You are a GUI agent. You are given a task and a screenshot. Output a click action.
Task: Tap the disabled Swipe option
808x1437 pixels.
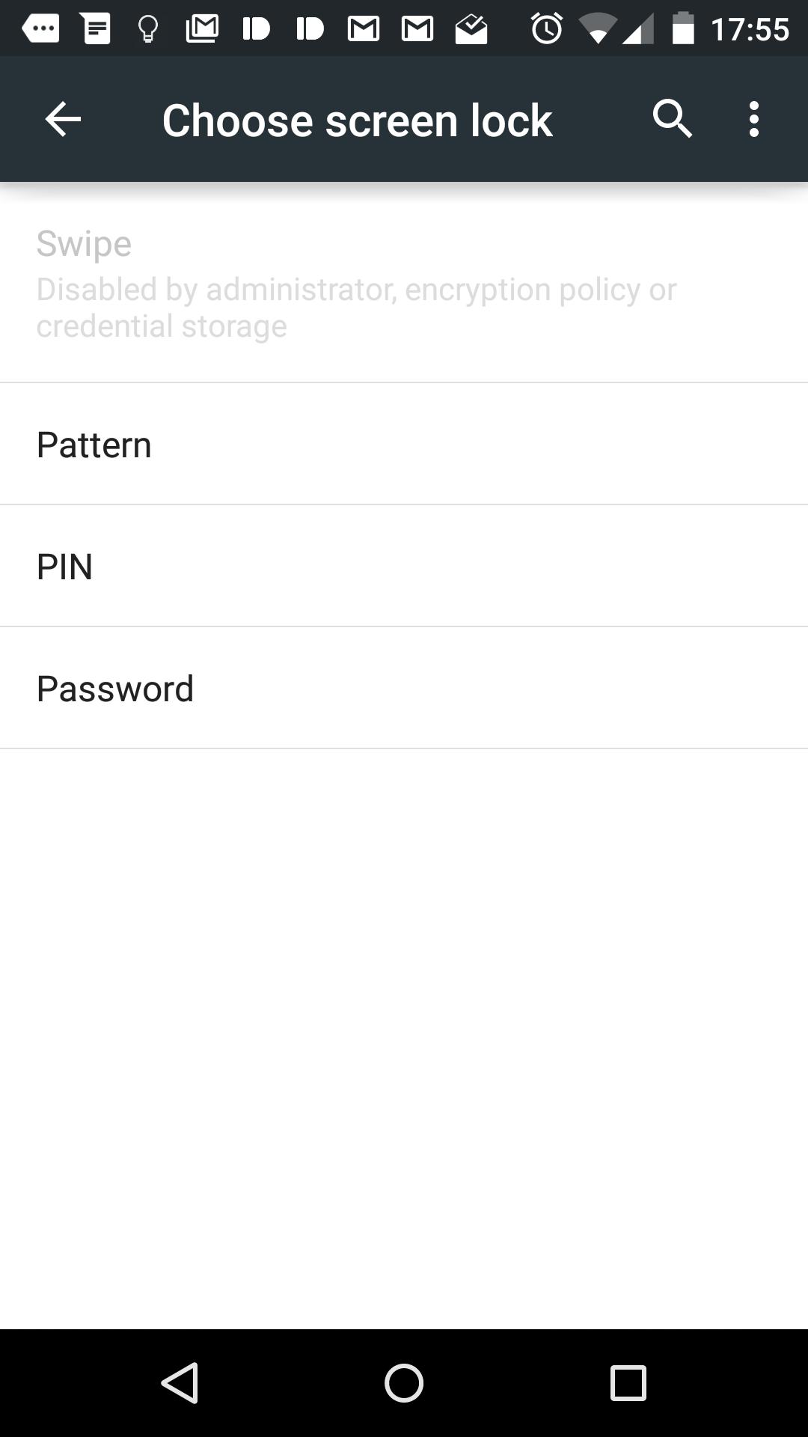(404, 284)
